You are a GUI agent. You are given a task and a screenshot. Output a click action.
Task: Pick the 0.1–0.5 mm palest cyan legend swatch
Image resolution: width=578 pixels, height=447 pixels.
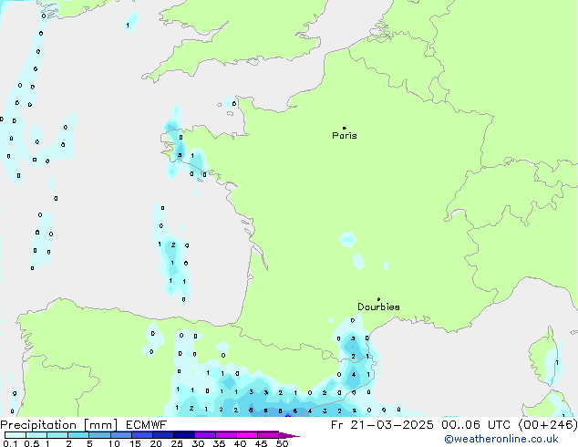[x=15, y=435]
